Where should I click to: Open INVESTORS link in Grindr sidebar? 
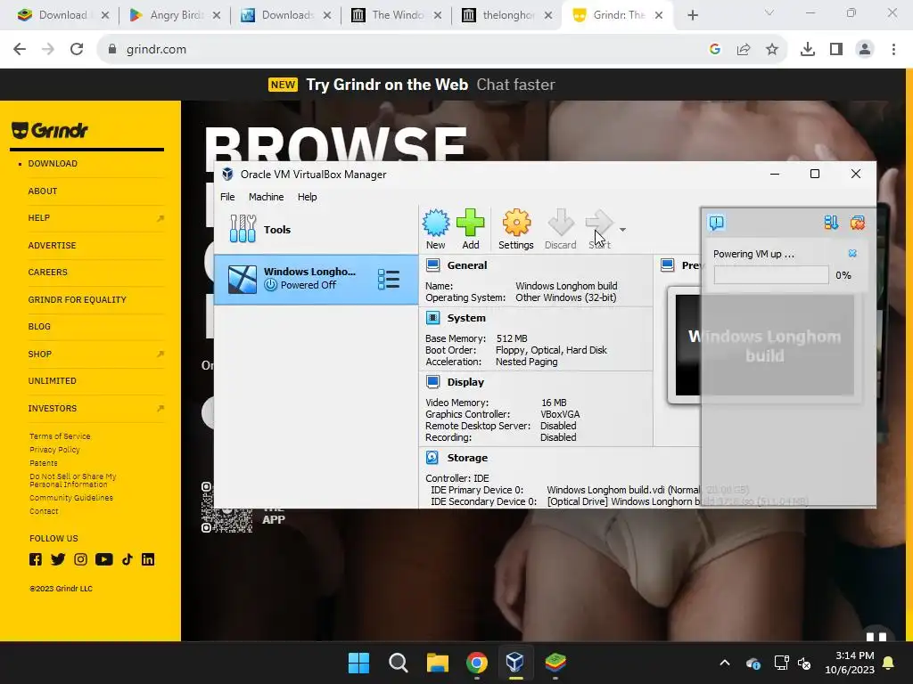(x=53, y=408)
